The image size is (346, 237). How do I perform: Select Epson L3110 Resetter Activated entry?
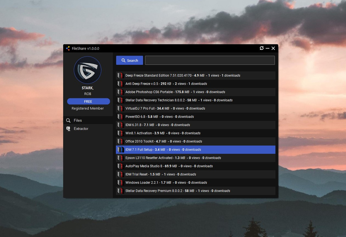tap(196, 158)
